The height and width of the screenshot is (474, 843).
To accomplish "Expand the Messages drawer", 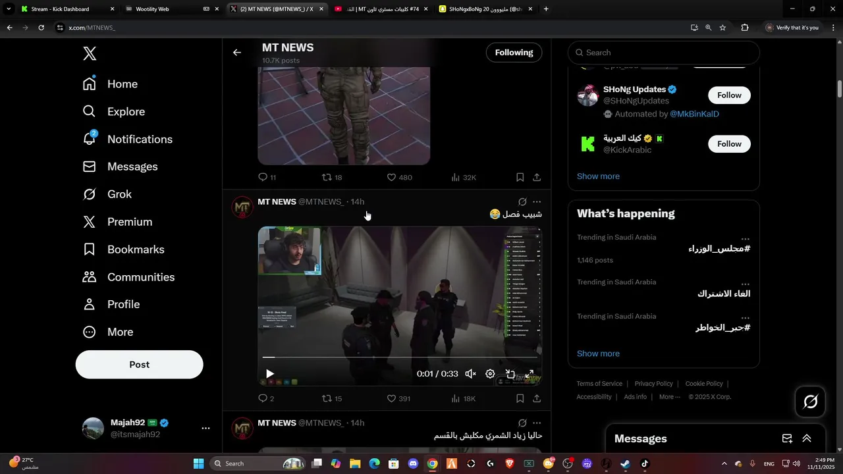I will tap(807, 438).
